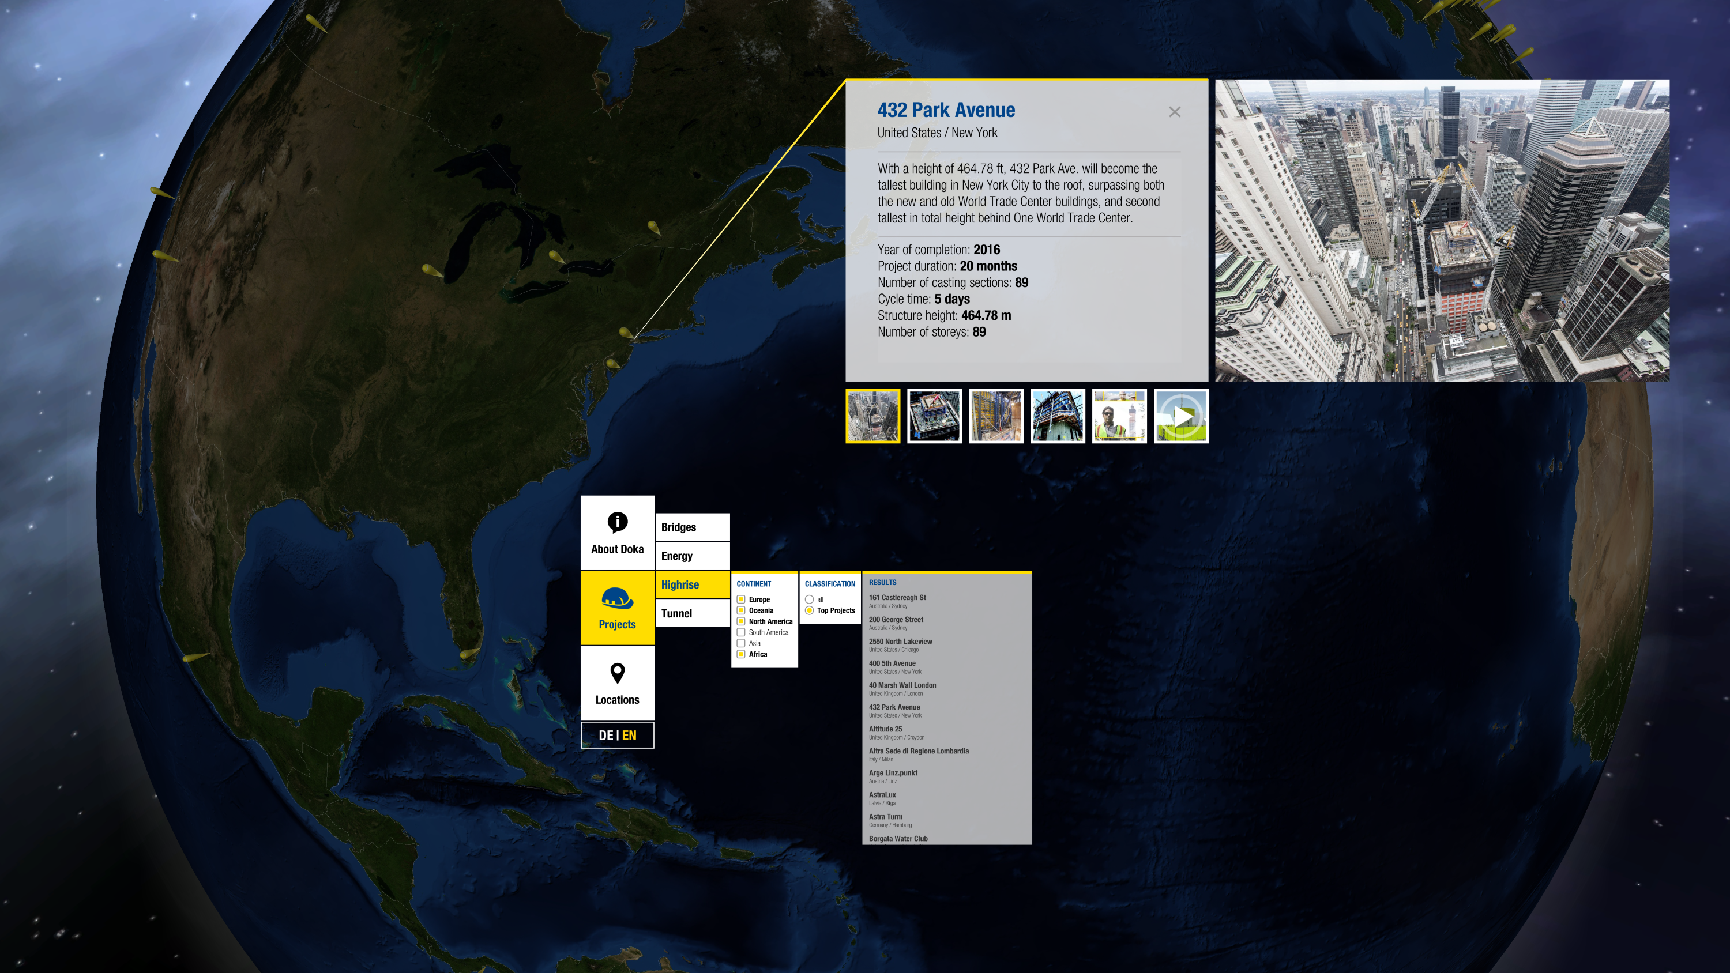Image resolution: width=1730 pixels, height=973 pixels.
Task: Open result Borgata Water Club
Action: coord(947,839)
